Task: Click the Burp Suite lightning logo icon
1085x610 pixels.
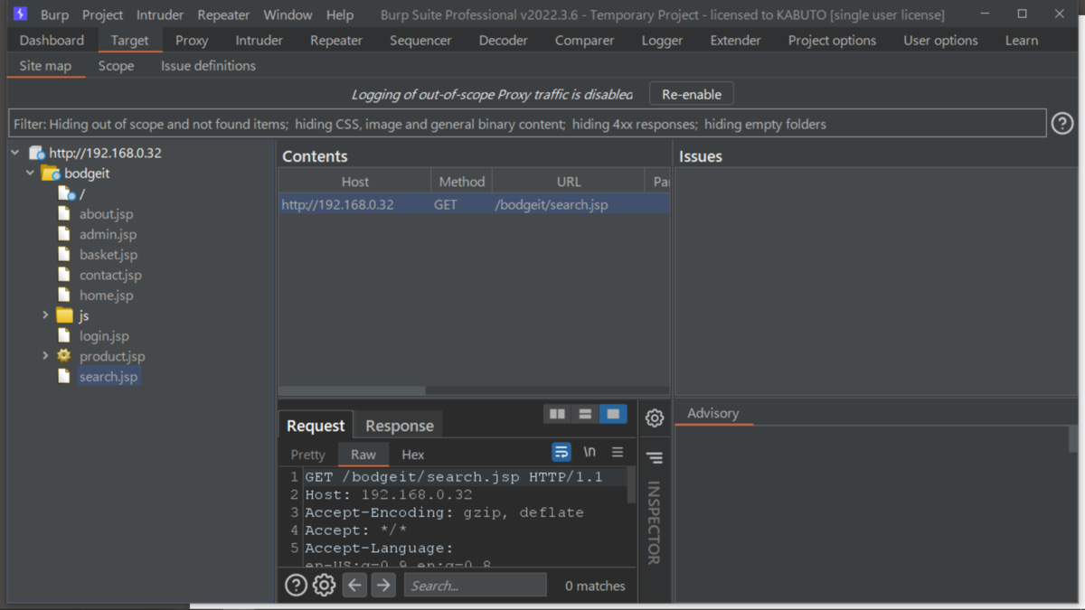Action: (20, 14)
